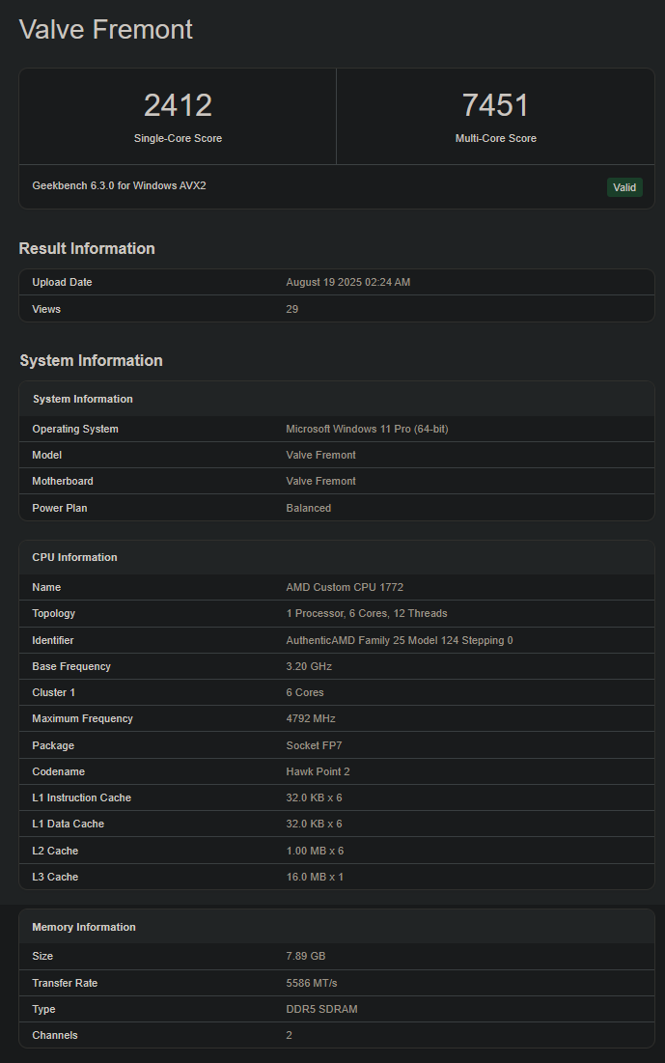Screen dimensions: 665x1063
Task: Click the Topology row value
Action: coord(366,613)
